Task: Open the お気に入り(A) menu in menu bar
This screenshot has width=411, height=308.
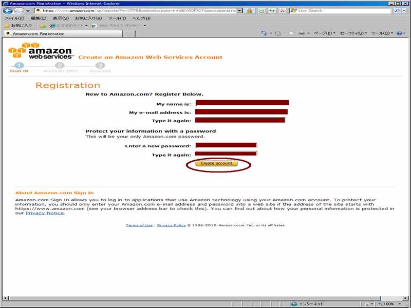Action: 88,18
